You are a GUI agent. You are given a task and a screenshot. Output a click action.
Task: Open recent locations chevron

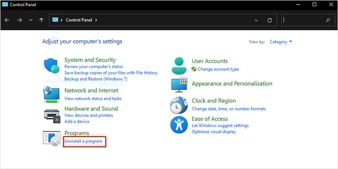click(x=31, y=20)
